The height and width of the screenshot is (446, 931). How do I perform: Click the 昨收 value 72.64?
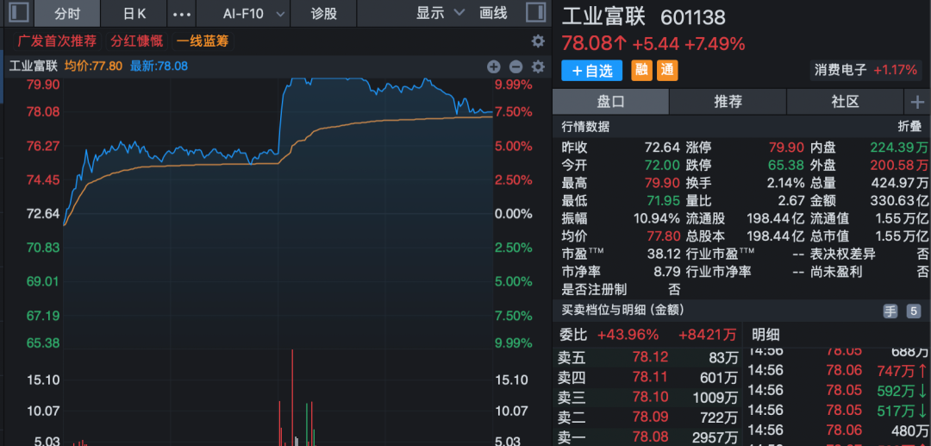(x=663, y=148)
